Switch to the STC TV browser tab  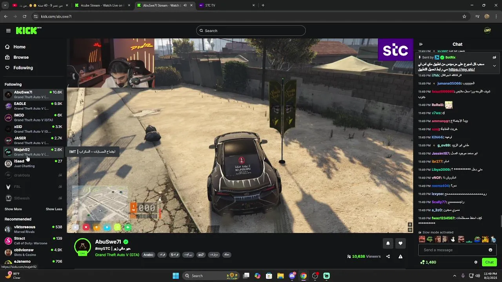pos(227,5)
